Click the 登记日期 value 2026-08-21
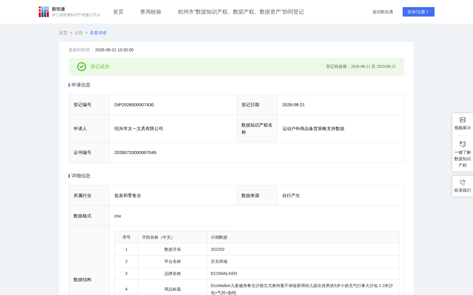 (x=294, y=105)
